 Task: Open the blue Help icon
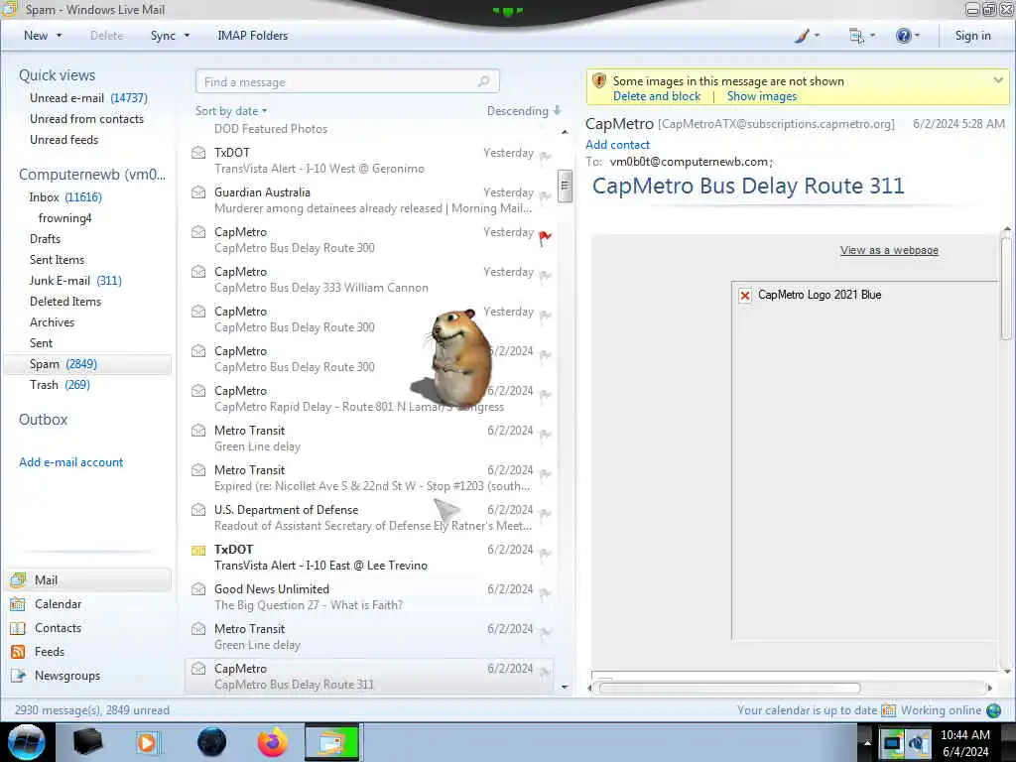point(907,36)
